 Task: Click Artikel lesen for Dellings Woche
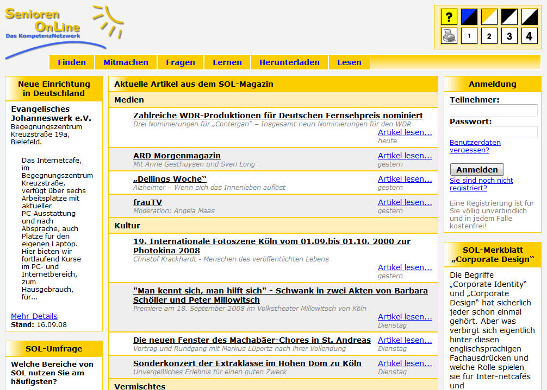[405, 179]
